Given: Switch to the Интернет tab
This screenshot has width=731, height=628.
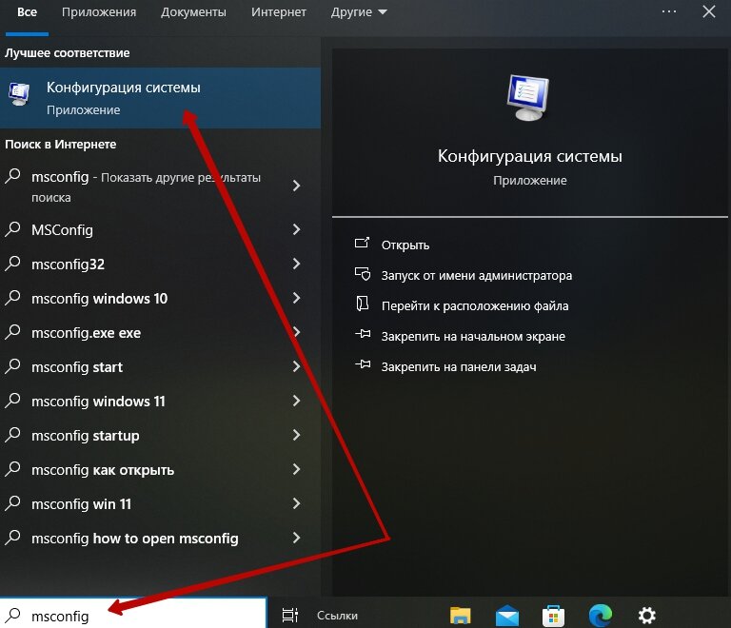Looking at the screenshot, I should (x=279, y=12).
